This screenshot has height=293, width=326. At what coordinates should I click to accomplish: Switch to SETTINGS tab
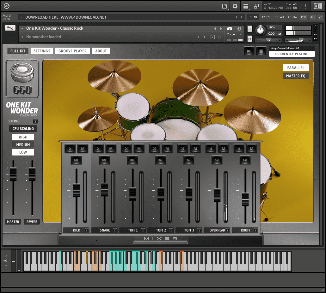click(x=42, y=51)
